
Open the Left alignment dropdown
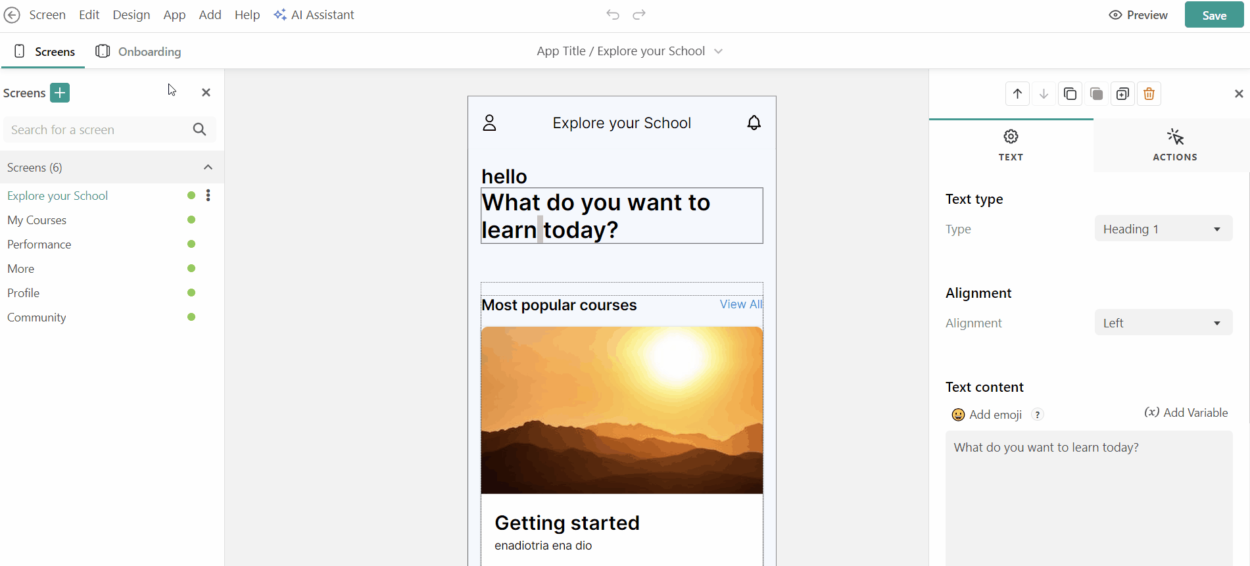tap(1163, 323)
